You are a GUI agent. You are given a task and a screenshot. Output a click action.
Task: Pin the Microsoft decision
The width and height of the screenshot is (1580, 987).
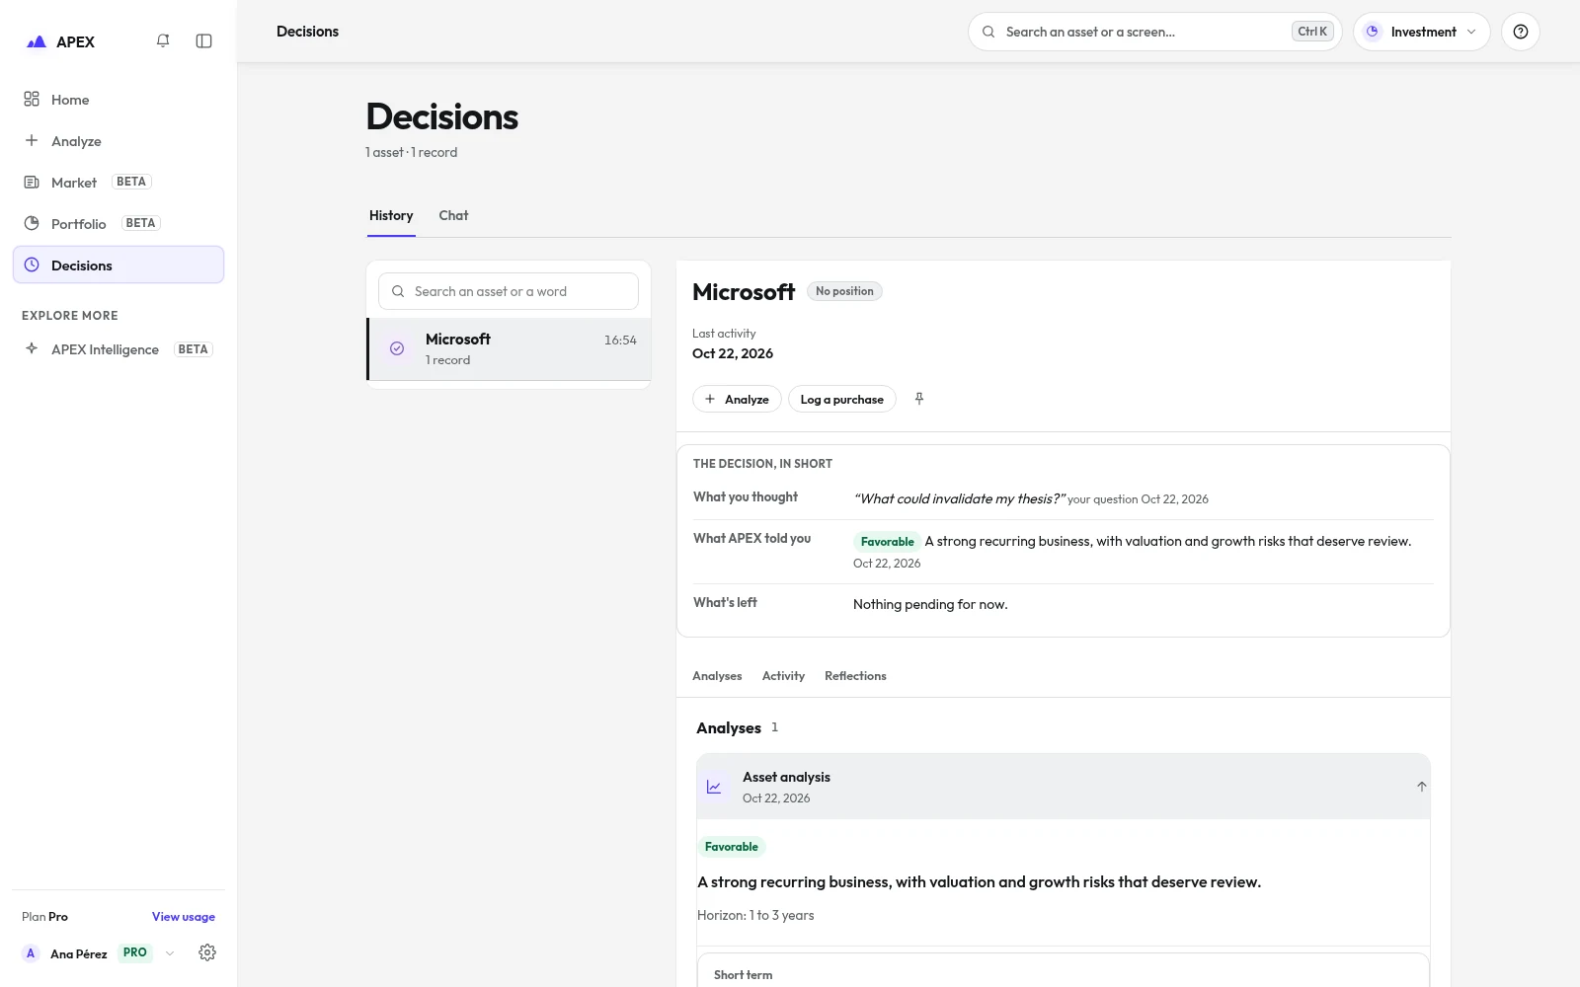[919, 399]
